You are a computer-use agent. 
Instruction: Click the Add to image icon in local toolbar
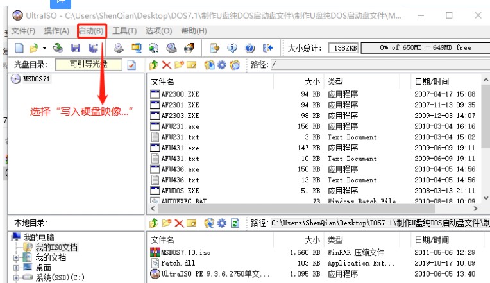click(209, 223)
